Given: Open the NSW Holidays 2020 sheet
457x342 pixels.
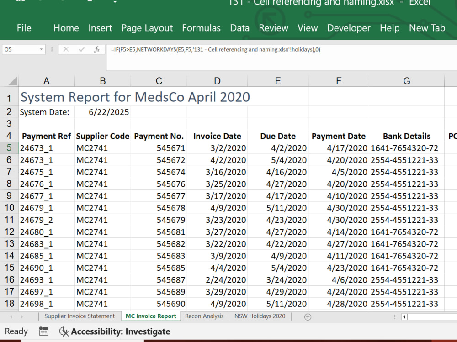Looking at the screenshot, I should pos(260,316).
